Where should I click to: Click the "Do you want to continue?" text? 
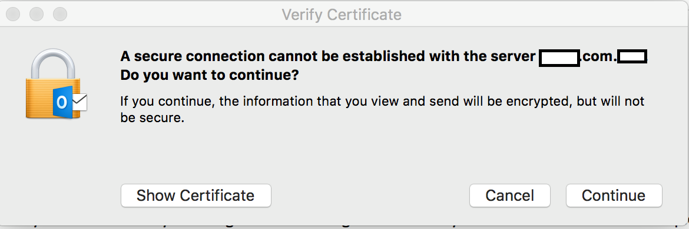click(210, 75)
